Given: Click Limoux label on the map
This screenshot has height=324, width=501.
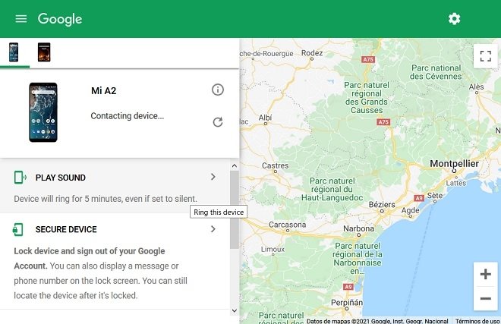Looking at the screenshot, I should (273, 249).
